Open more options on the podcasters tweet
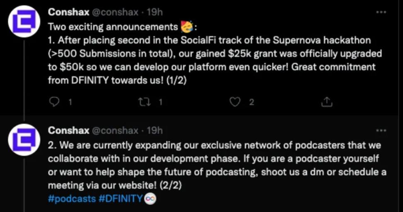 (381, 131)
